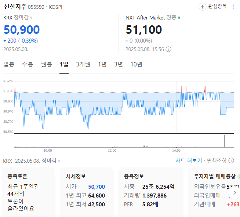Select the 1년 chart range tab
The image size is (240, 217).
pyautogui.click(x=102, y=64)
